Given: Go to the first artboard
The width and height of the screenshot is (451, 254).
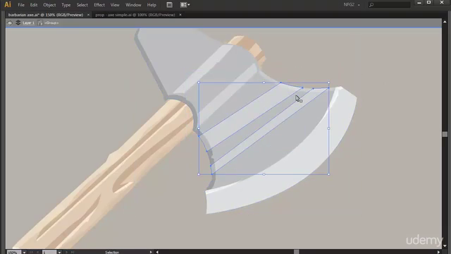Looking at the screenshot, I should coord(31,253).
